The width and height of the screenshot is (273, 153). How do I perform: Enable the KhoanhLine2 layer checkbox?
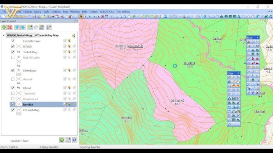13,99
